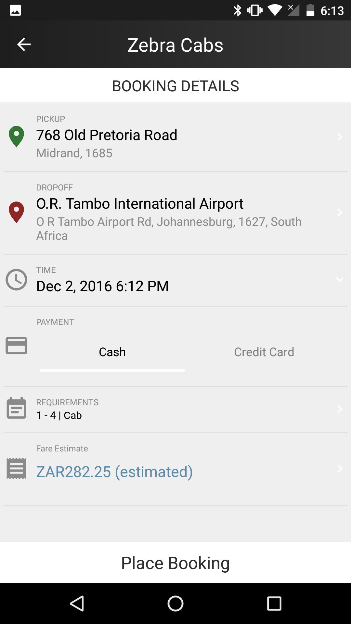This screenshot has height=624, width=351.
Task: Tap the red dropoff location pin
Action: 16,212
